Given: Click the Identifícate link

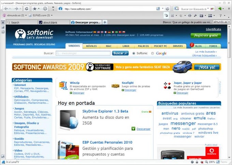Looking at the screenshot, I should pos(214,29).
